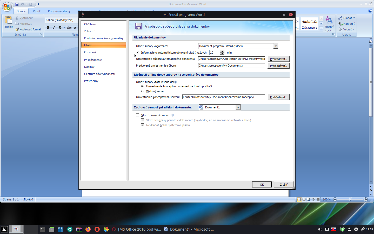Viewport: 374px width, 234px height.
Task: Click the Zmeniť štýly icon
Action: pyautogui.click(x=329, y=20)
